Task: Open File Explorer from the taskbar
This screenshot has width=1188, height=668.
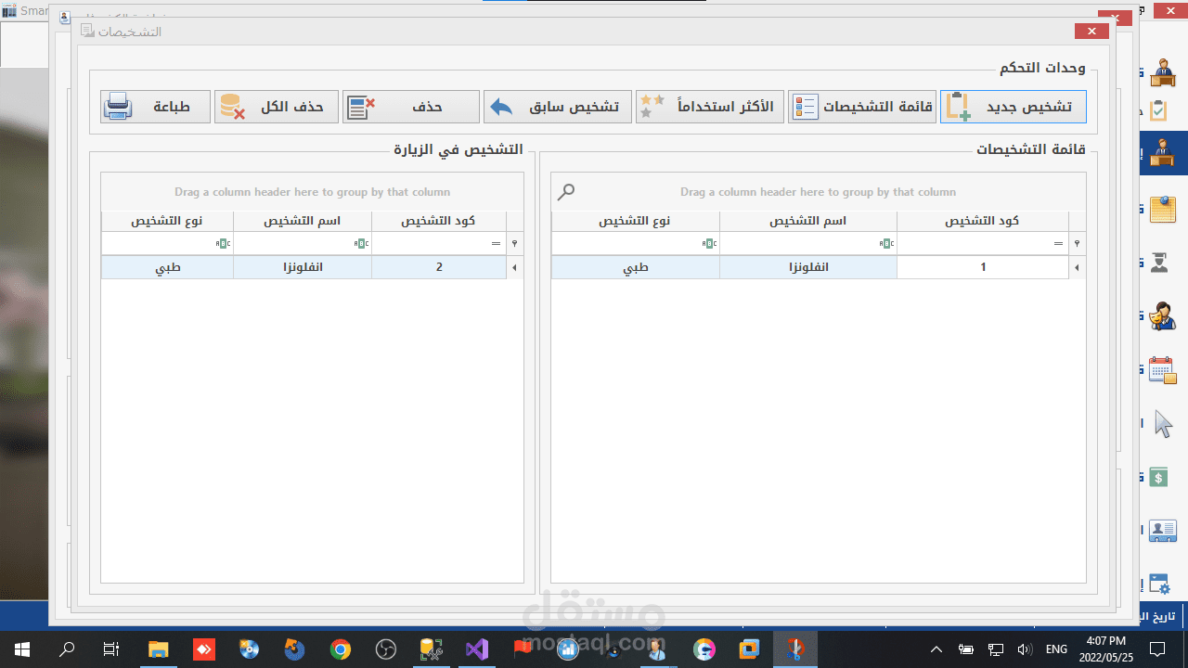Action: (x=158, y=649)
